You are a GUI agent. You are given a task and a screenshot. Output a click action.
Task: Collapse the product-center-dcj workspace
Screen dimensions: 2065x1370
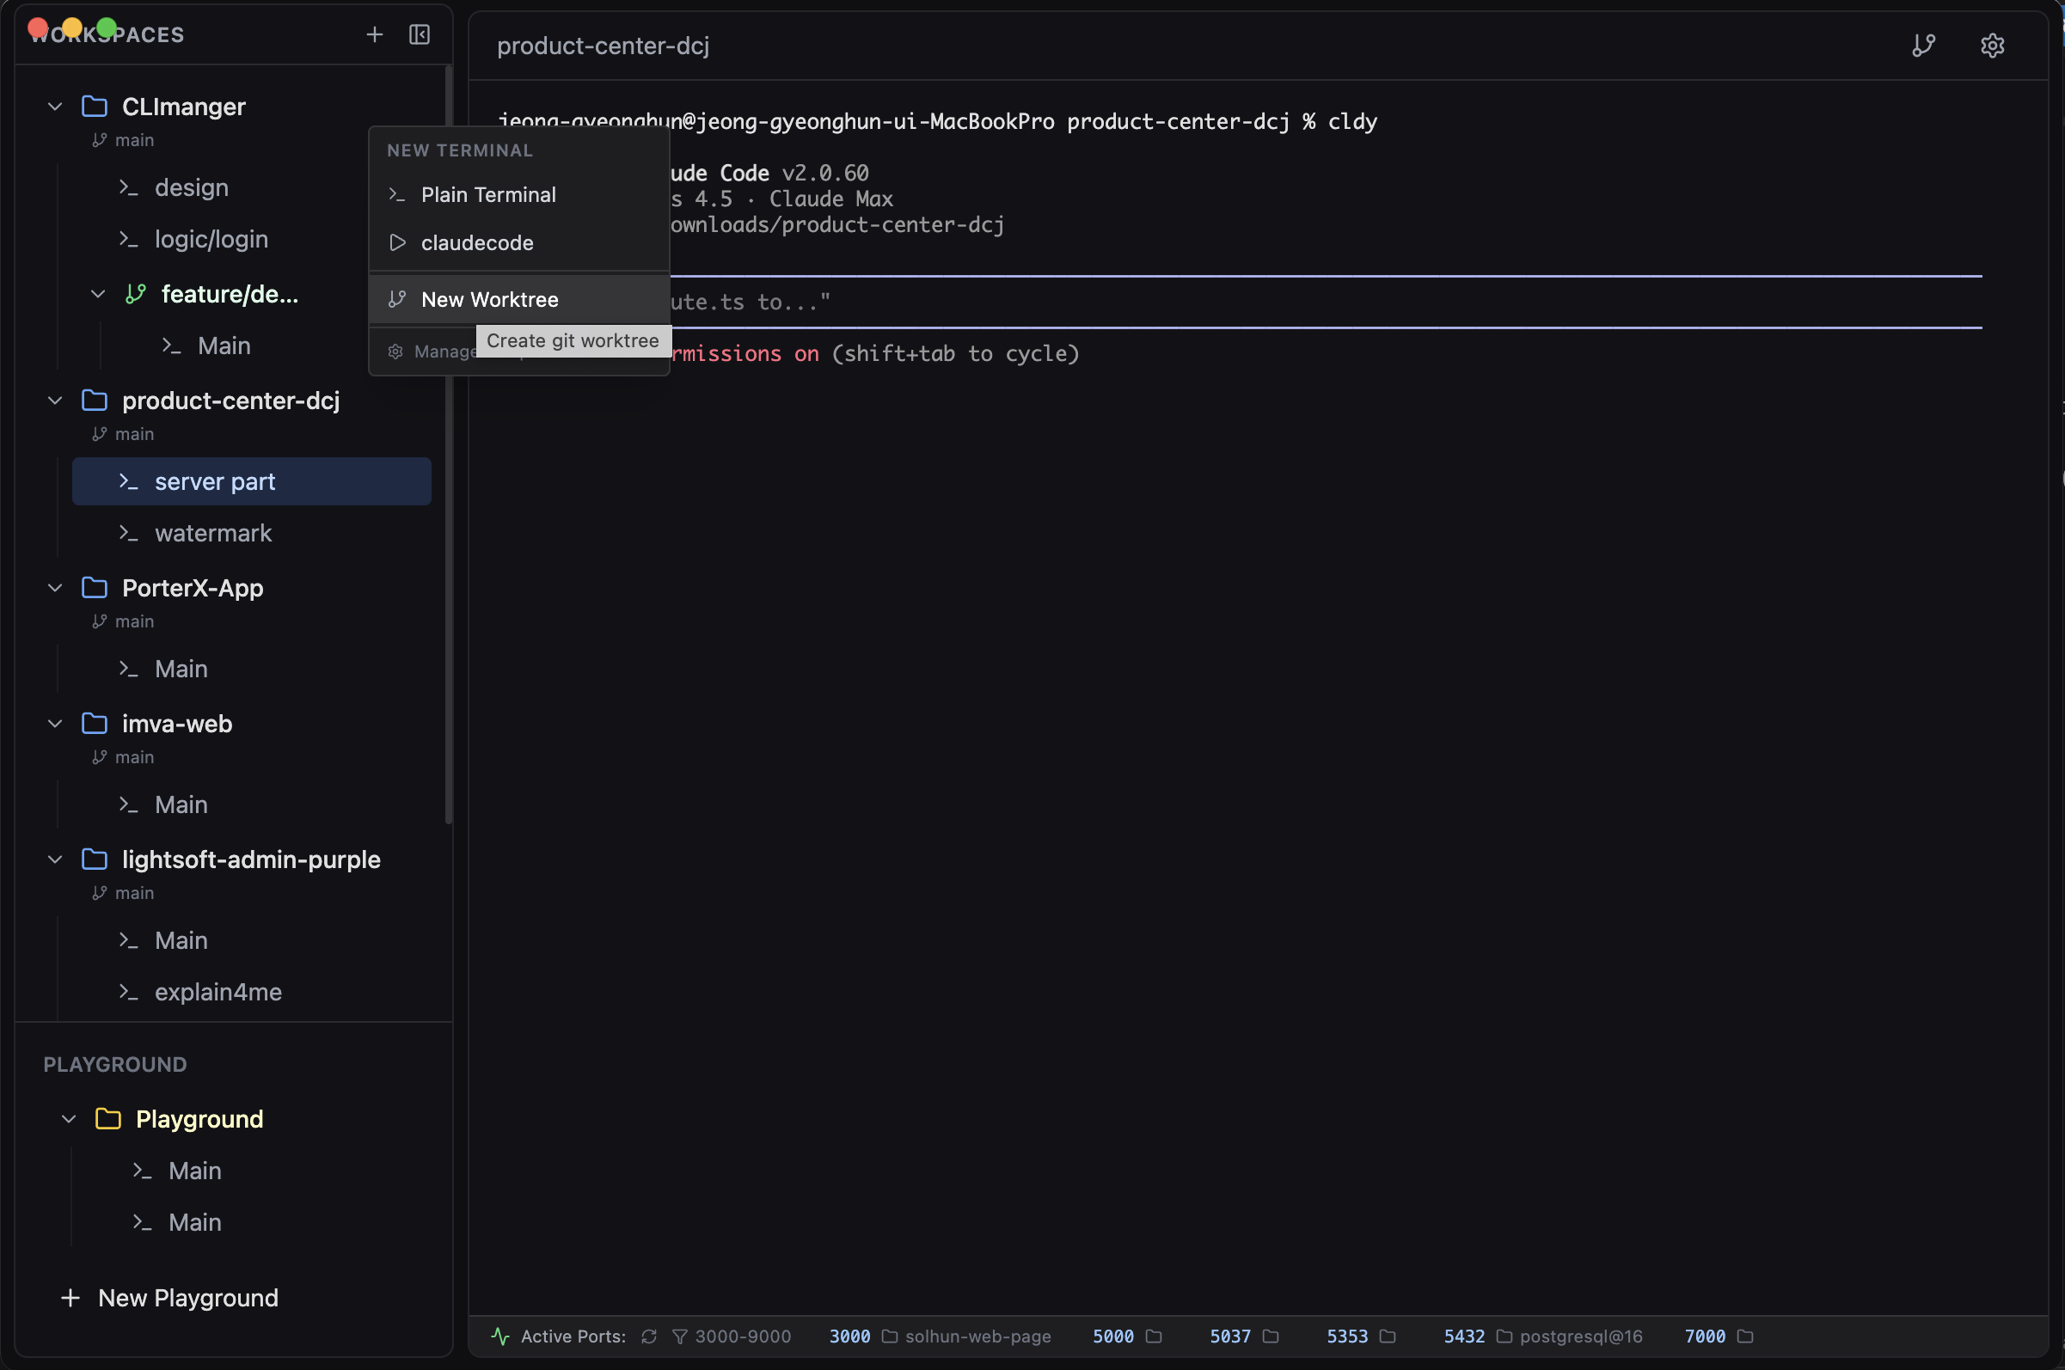[54, 401]
